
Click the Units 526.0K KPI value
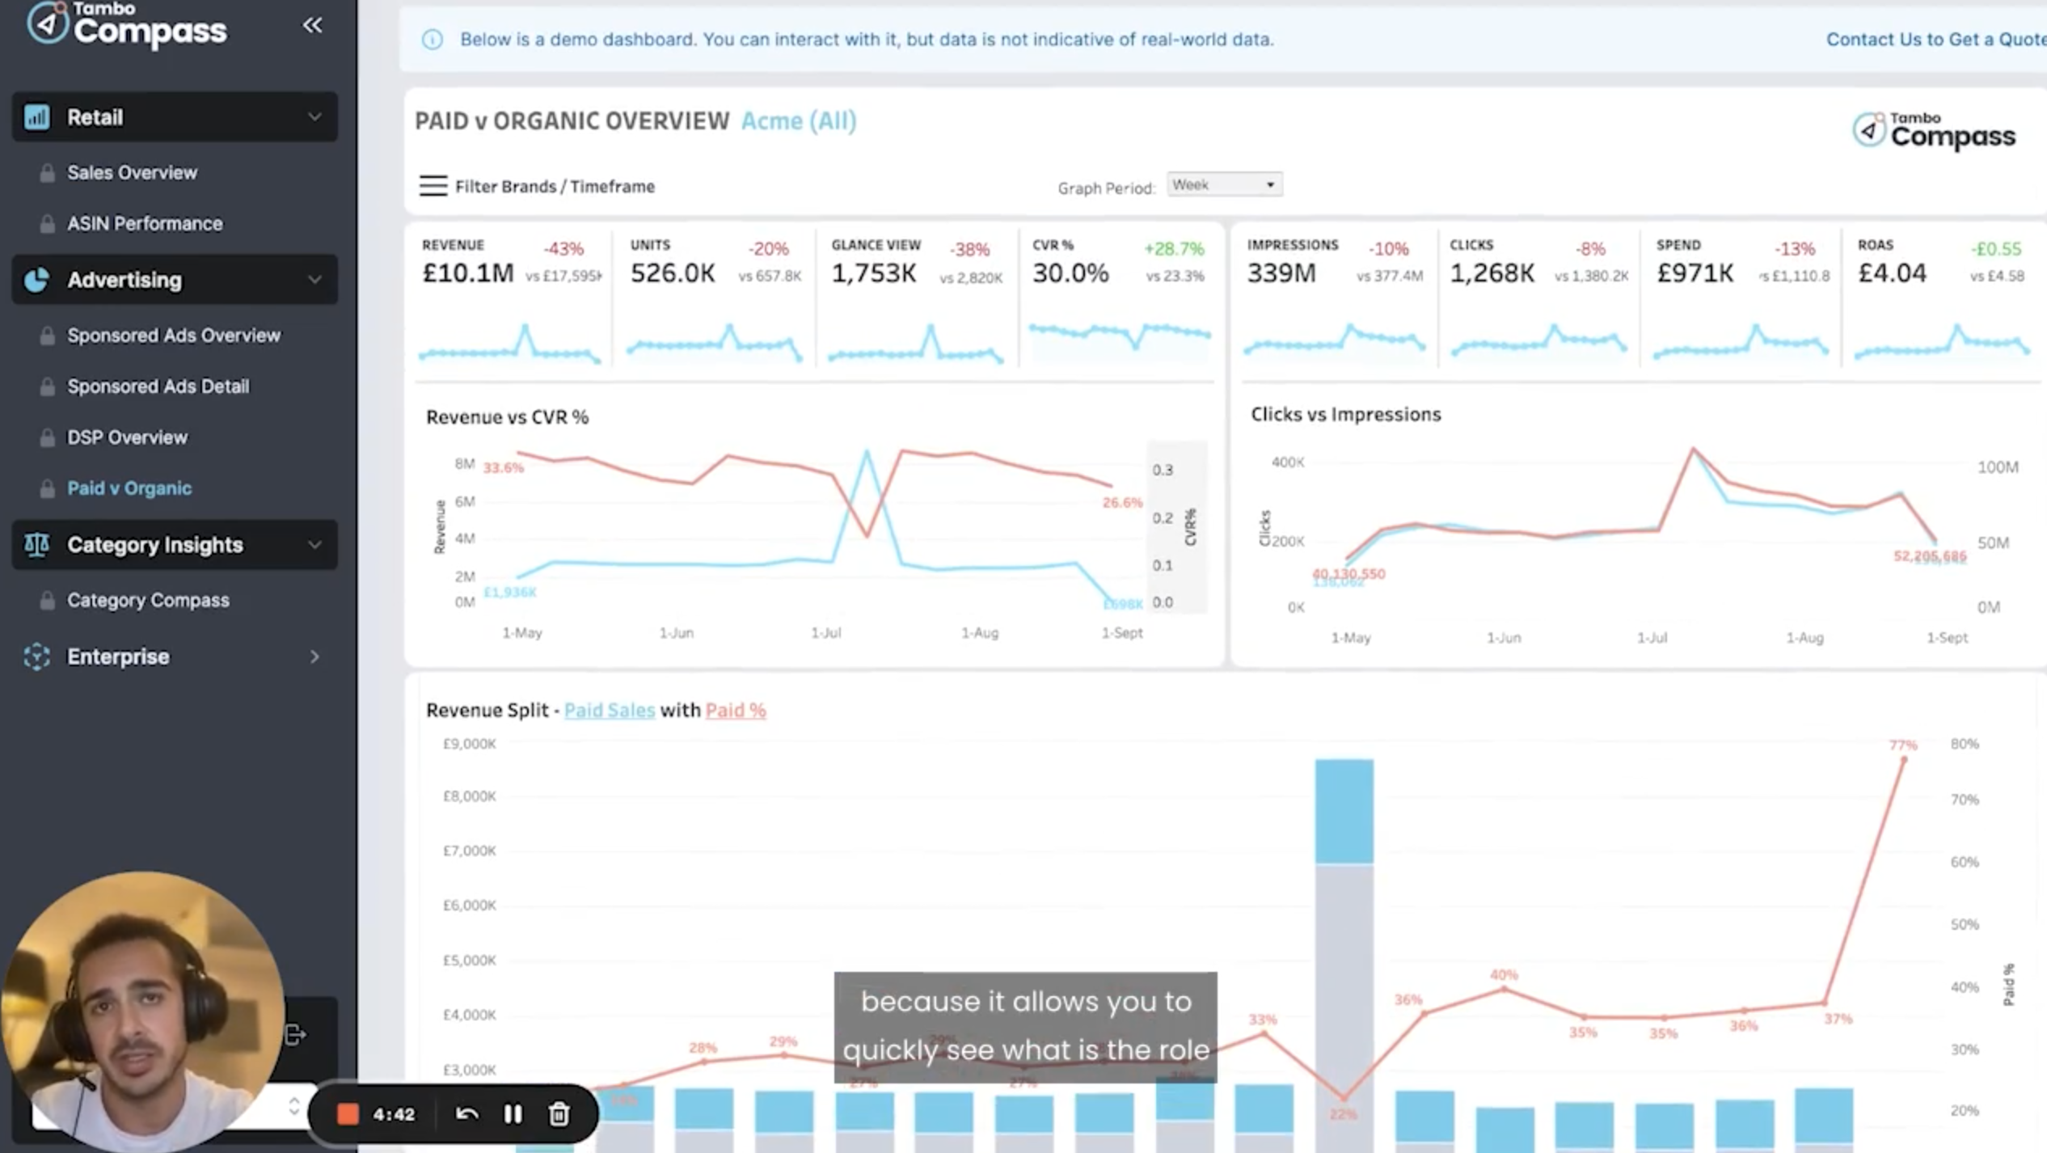pos(673,273)
